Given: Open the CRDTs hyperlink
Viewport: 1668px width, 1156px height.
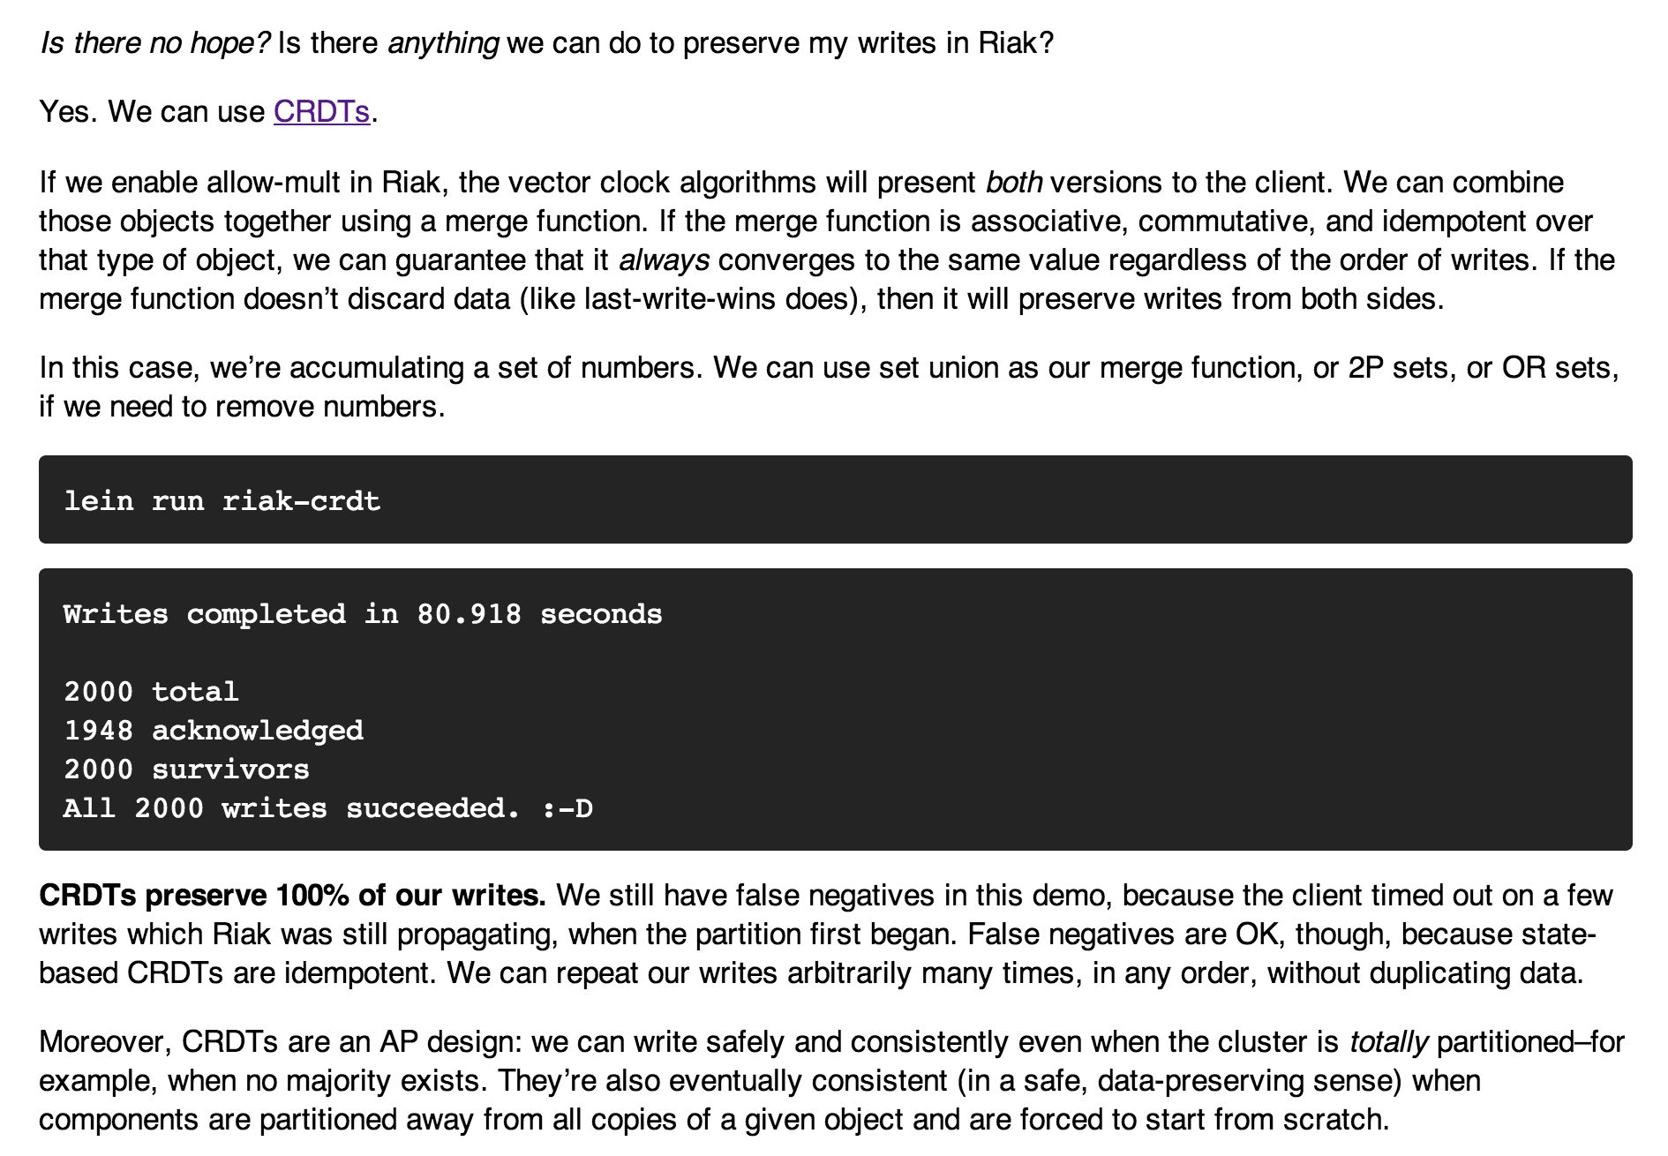Looking at the screenshot, I should [x=321, y=112].
